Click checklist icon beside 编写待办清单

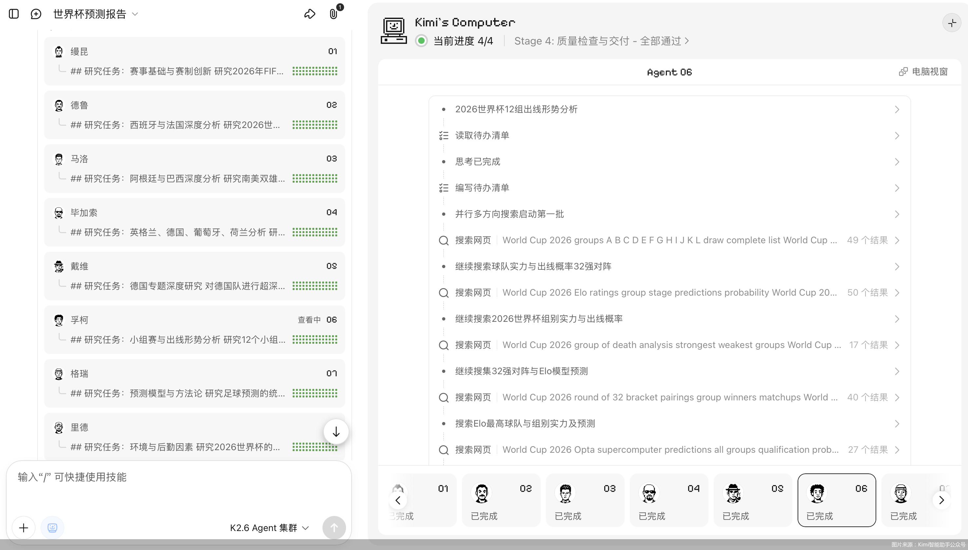tap(444, 188)
